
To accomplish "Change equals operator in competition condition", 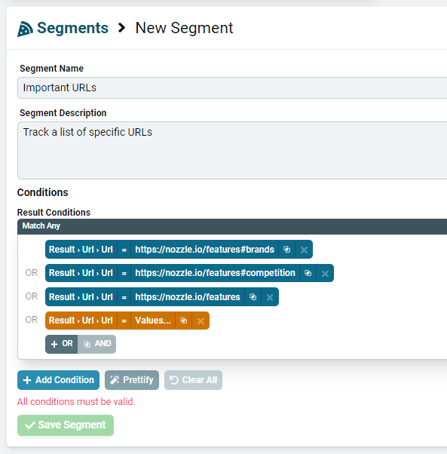I will pyautogui.click(x=124, y=273).
